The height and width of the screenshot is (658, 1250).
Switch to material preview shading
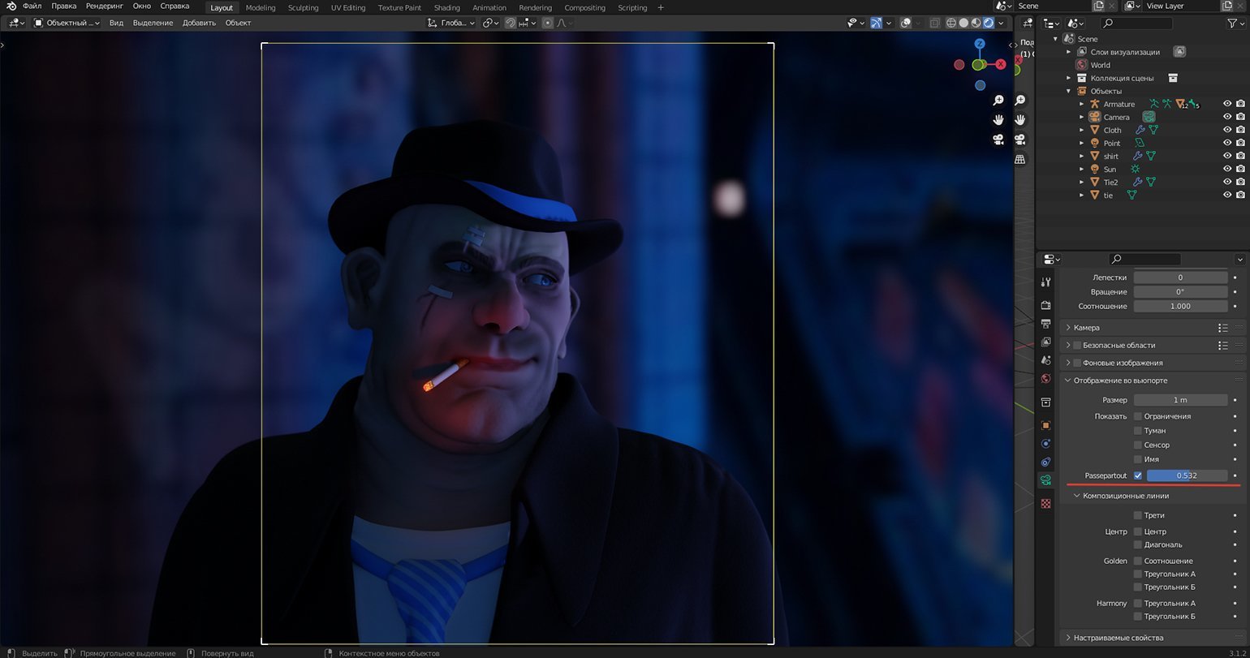tap(976, 23)
